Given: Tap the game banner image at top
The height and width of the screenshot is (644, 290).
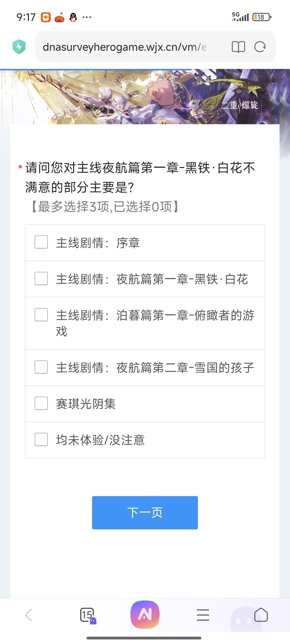Looking at the screenshot, I should point(145,97).
